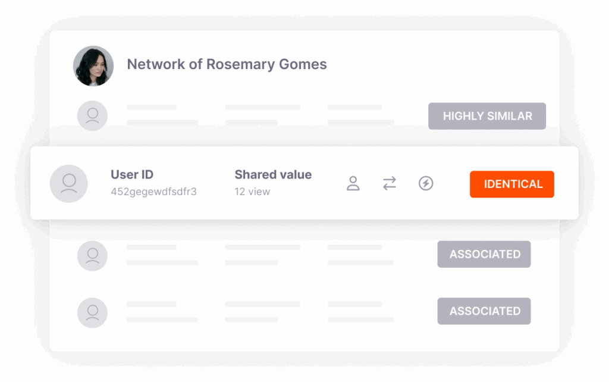Select avatar icon in the first Associated row
This screenshot has width=609, height=382.
92,255
